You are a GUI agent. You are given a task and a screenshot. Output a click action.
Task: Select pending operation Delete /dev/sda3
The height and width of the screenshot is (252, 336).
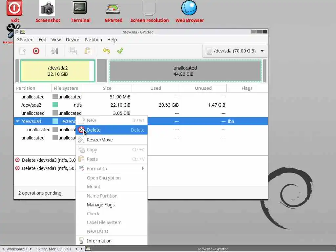(49, 160)
